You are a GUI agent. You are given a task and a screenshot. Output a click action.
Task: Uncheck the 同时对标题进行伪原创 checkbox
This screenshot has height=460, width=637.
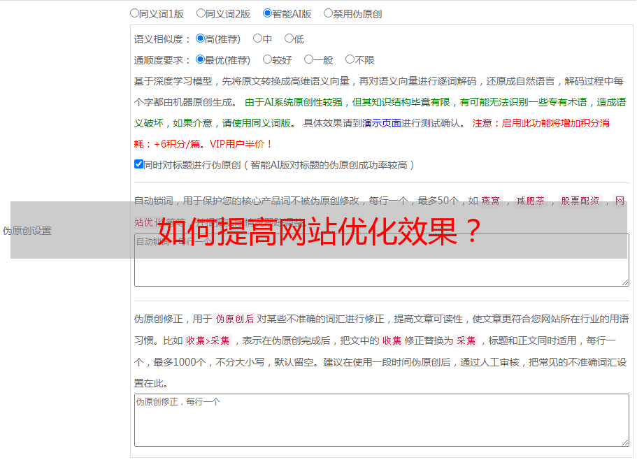[138, 164]
